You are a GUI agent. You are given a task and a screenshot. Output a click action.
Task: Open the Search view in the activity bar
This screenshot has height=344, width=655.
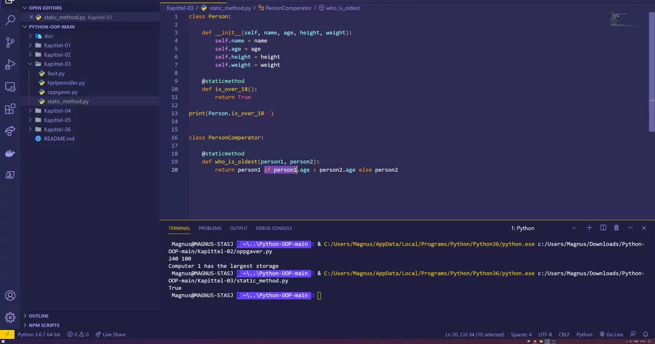click(x=10, y=21)
